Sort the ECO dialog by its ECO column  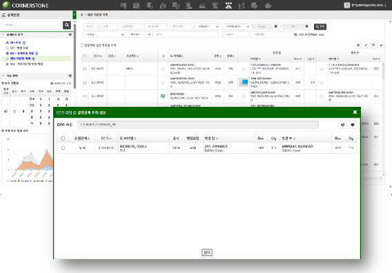(x=106, y=139)
